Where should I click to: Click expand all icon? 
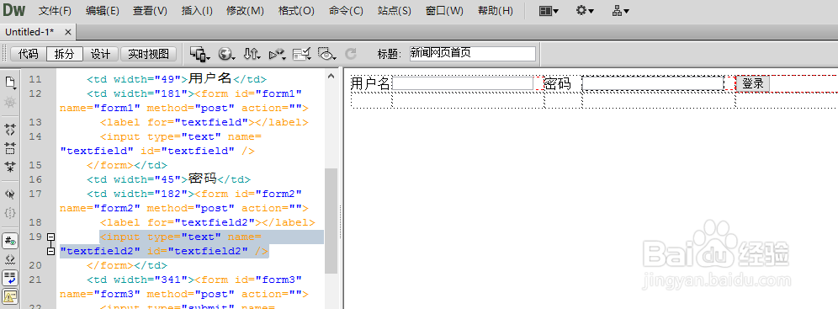pos(10,167)
